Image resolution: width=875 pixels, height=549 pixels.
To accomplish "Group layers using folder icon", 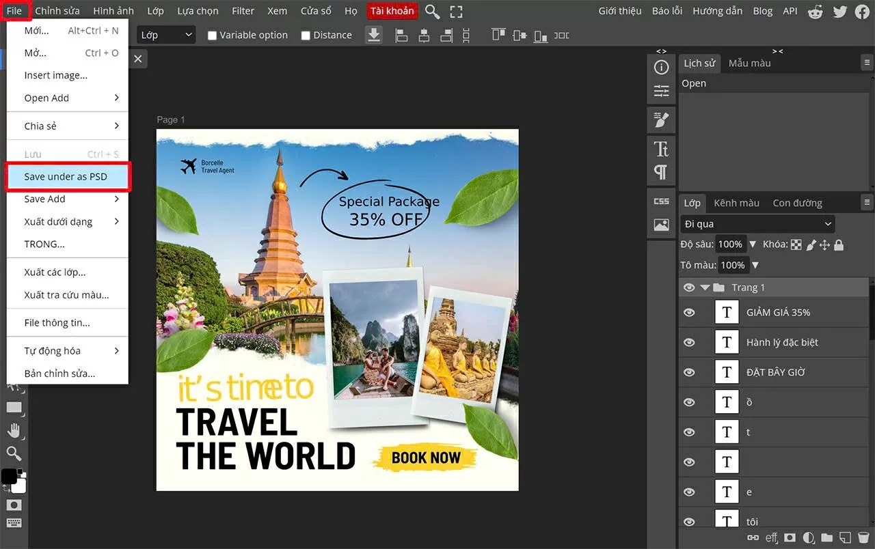I will 826,537.
